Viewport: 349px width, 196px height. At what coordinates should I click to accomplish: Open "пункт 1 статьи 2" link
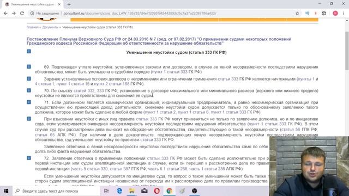(160, 112)
